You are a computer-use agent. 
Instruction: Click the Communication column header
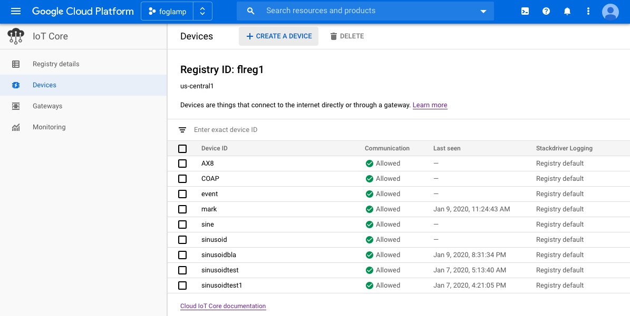[387, 148]
